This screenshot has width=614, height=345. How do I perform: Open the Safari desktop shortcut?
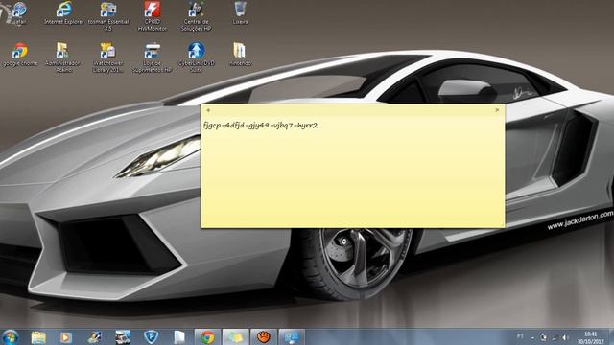(19, 13)
